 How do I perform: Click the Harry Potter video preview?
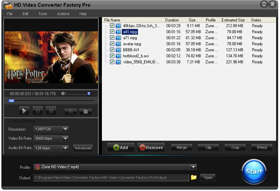click(x=51, y=57)
